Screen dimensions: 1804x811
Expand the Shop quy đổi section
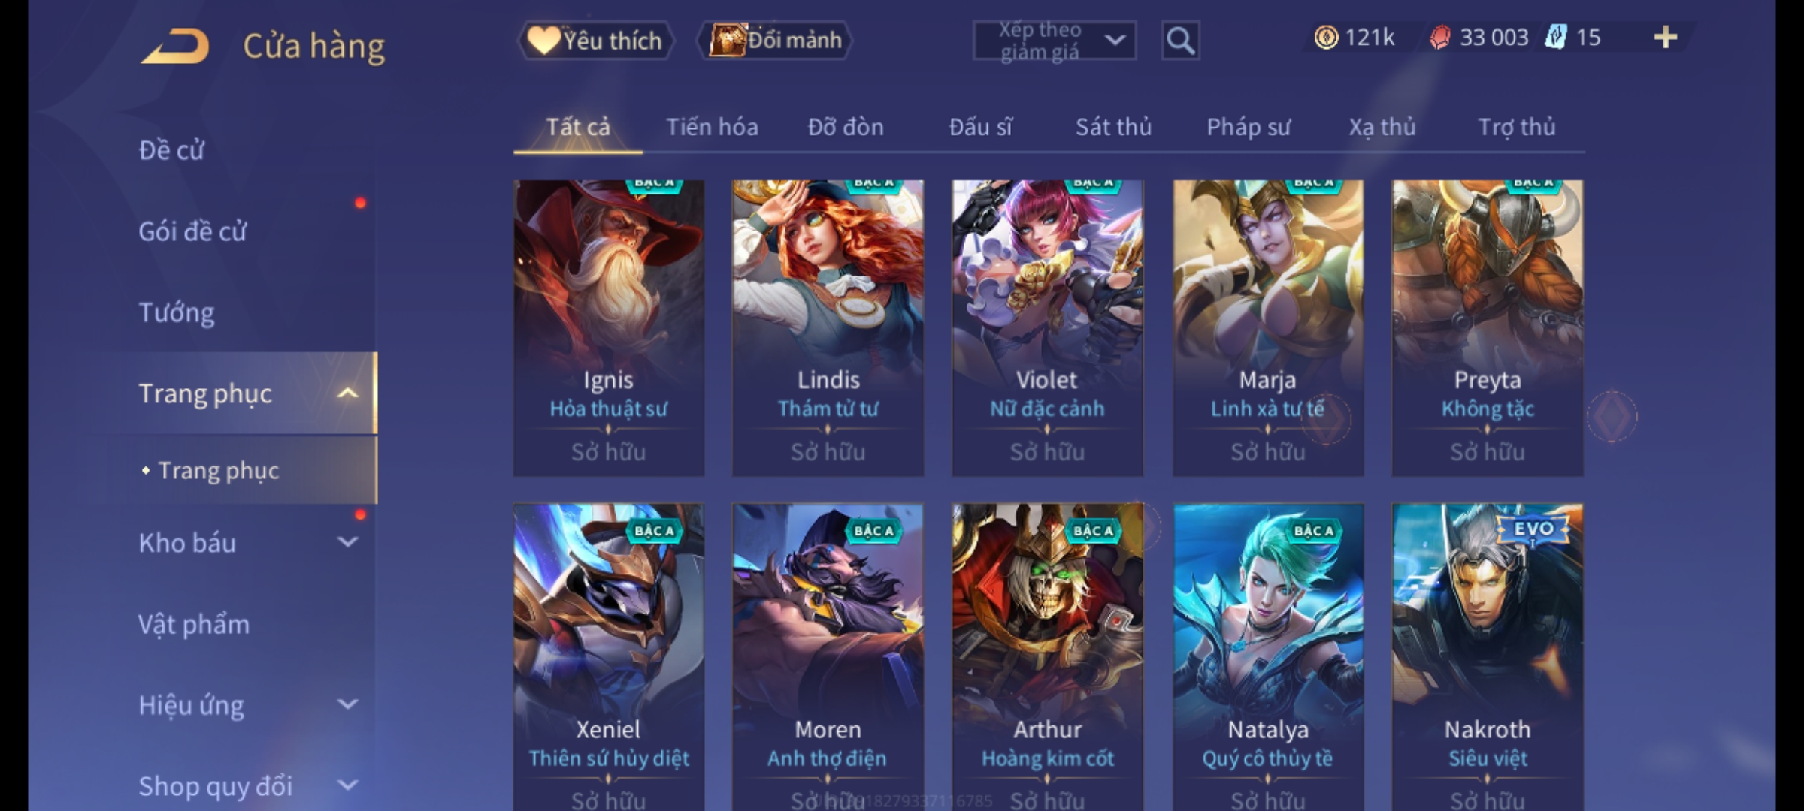(347, 785)
